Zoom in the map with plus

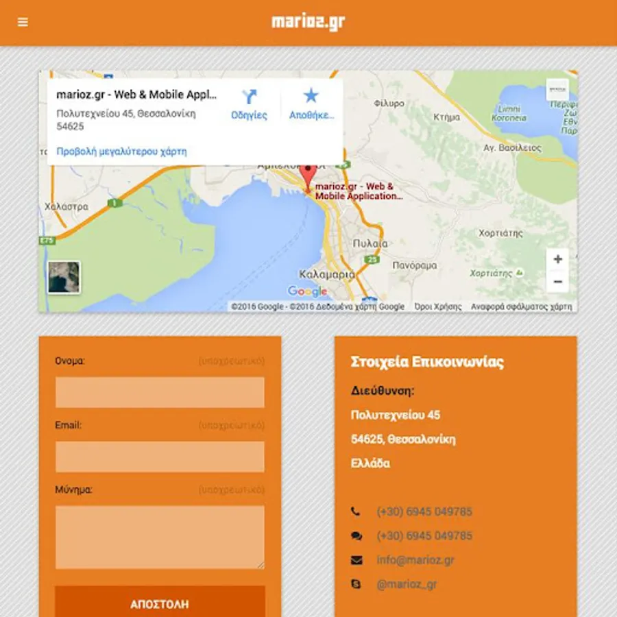[x=557, y=259]
